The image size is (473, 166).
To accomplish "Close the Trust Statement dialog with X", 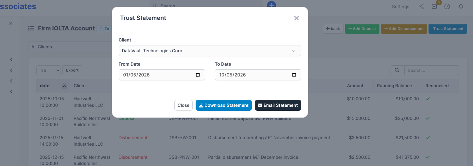I will (x=296, y=18).
